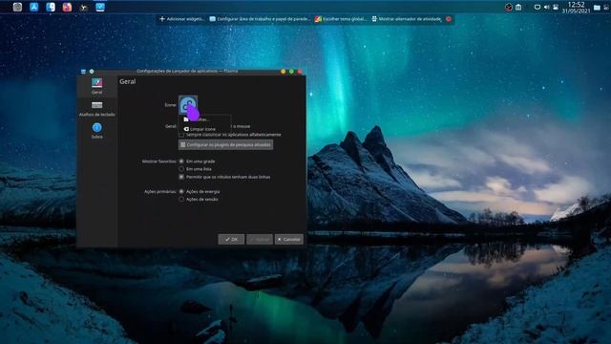Open Escolher tema global

[340, 19]
